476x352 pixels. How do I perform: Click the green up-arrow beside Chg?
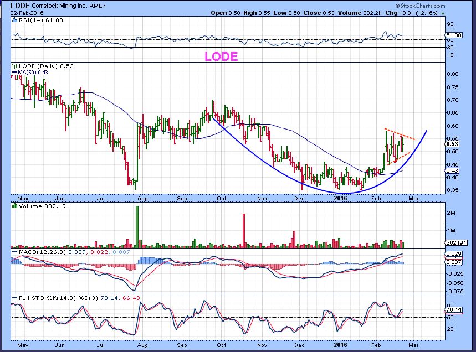pyautogui.click(x=443, y=13)
